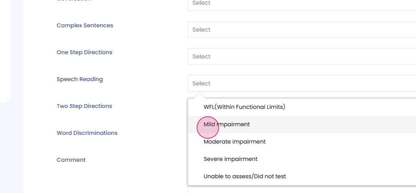Choose WFL(Within Functional Limits) option

click(244, 107)
